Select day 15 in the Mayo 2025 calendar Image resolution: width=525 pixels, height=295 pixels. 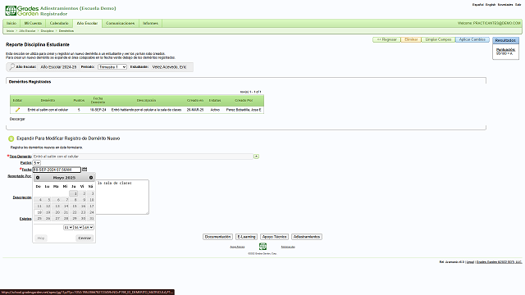[74, 206]
